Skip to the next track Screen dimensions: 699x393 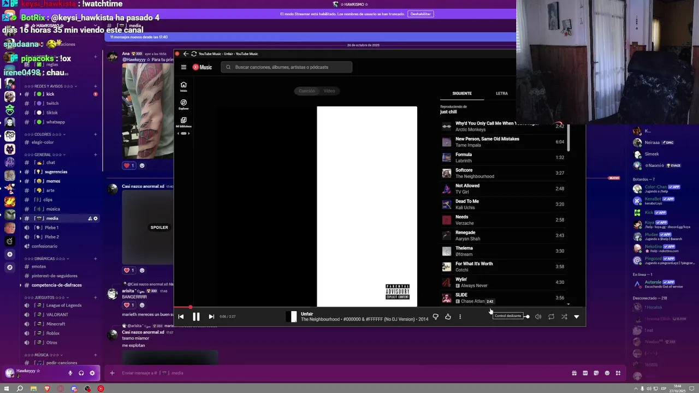pos(211,317)
